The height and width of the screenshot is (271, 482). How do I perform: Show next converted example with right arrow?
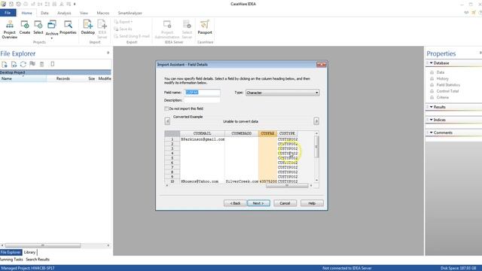pos(316,121)
